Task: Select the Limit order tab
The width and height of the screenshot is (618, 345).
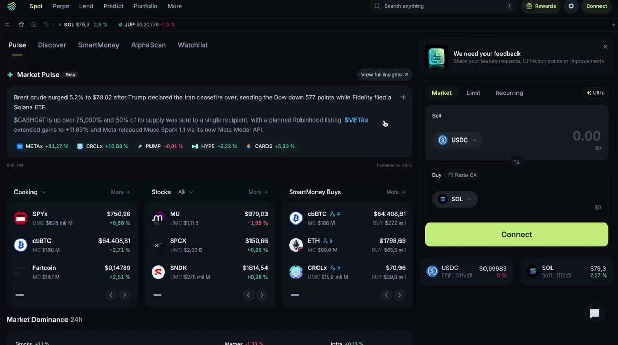Action: (x=473, y=93)
